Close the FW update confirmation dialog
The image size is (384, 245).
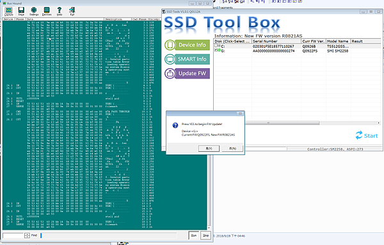[240, 114]
